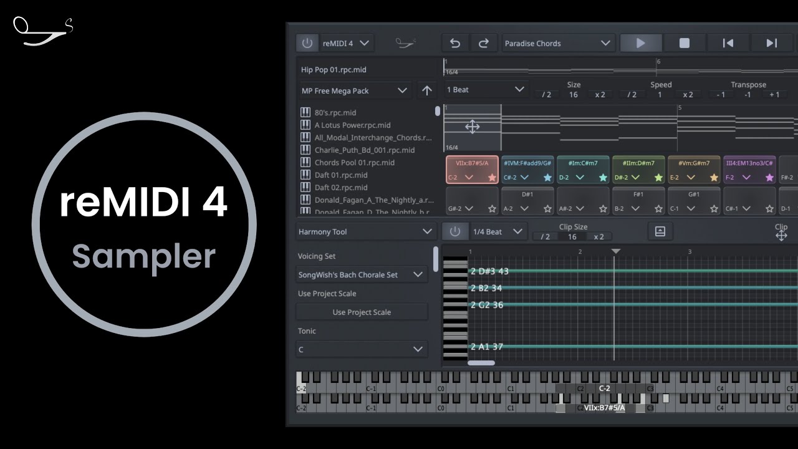Click the MIDI icon beside 80's.rpc.mid
This screenshot has width=798, height=449.
[x=305, y=112]
